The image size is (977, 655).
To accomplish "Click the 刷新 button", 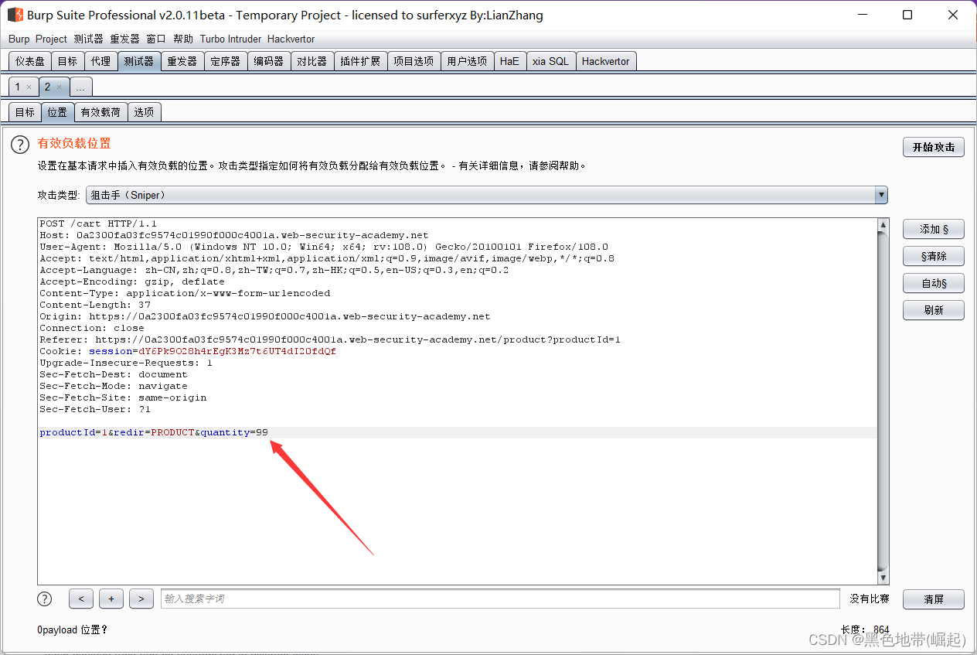I will [x=933, y=310].
